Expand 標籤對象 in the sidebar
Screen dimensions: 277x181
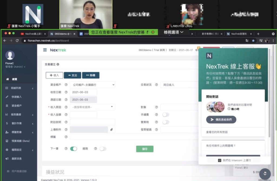19,132
